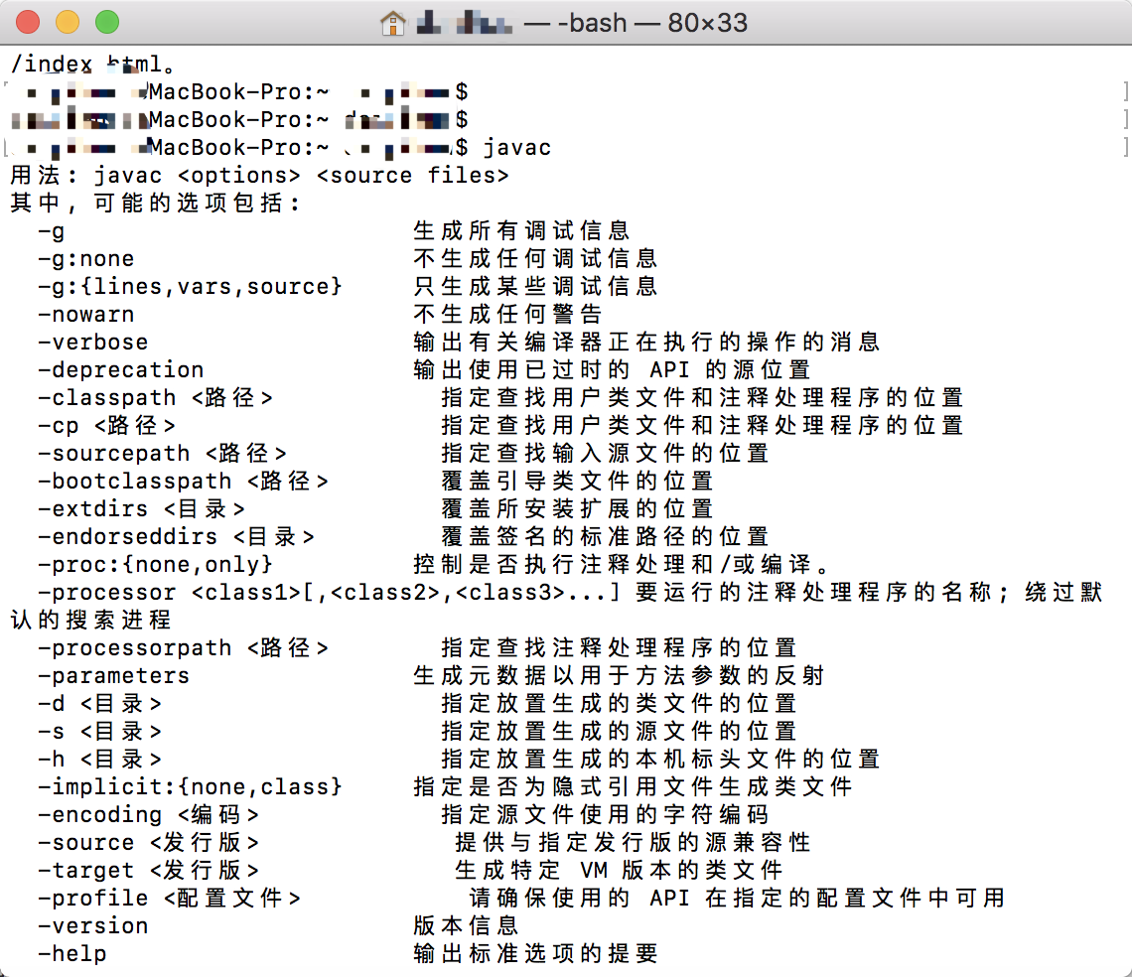Click the description '只生成某些调试信息'
The height and width of the screenshot is (977, 1132).
pyautogui.click(x=535, y=287)
